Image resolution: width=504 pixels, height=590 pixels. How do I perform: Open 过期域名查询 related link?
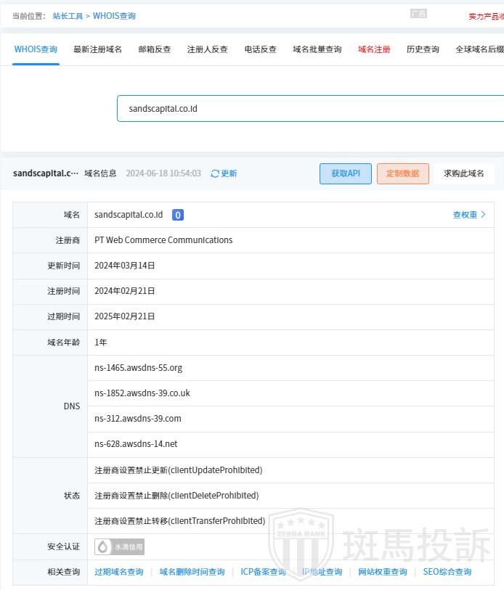tap(119, 572)
